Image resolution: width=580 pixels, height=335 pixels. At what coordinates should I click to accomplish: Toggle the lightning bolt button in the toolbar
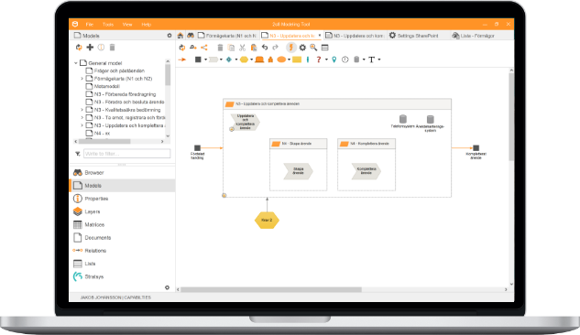[x=291, y=48]
